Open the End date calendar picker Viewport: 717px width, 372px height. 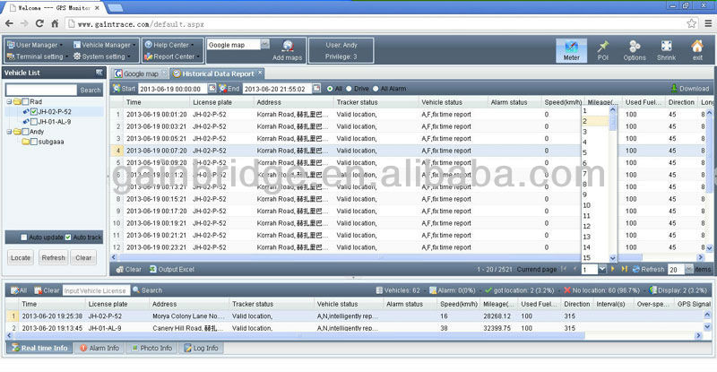316,88
